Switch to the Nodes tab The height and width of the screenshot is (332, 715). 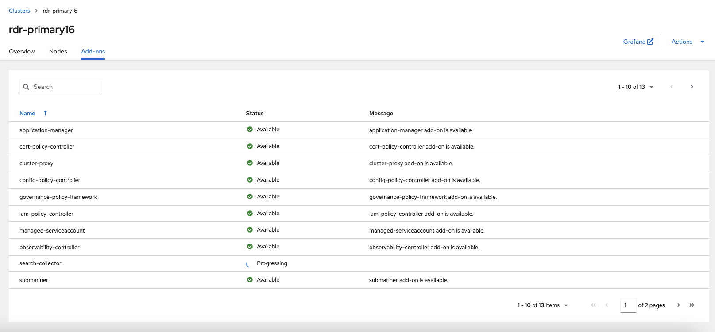58,51
